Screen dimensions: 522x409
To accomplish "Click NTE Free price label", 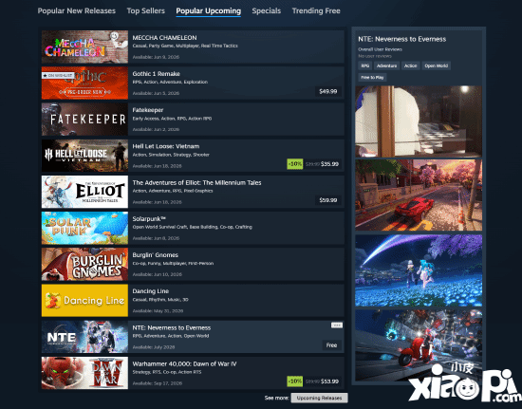I will click(331, 345).
